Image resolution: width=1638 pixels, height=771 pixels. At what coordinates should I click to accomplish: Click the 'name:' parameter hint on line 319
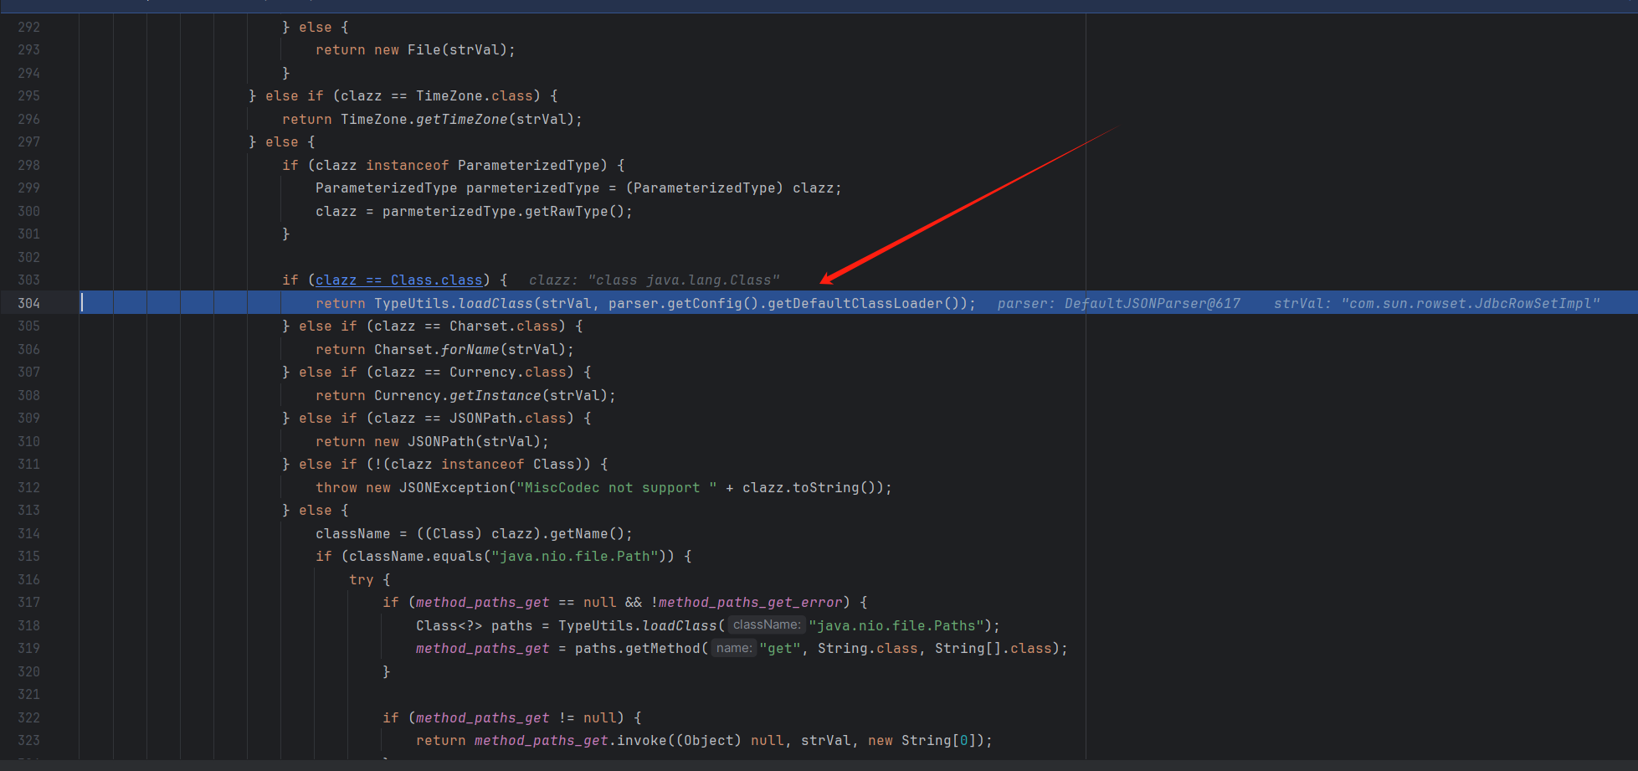point(734,648)
